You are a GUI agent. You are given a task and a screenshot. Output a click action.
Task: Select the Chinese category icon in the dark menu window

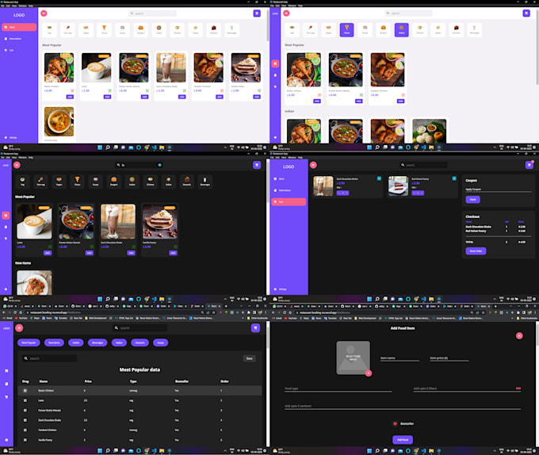point(151,181)
